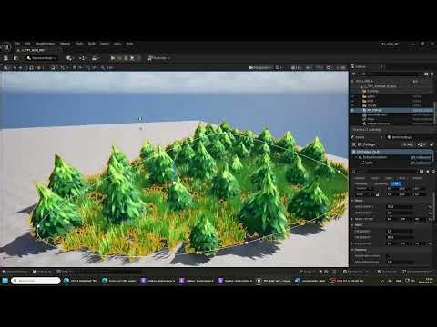437x327 pixels.
Task: Select the Rendering details filter
Action: 361,183
